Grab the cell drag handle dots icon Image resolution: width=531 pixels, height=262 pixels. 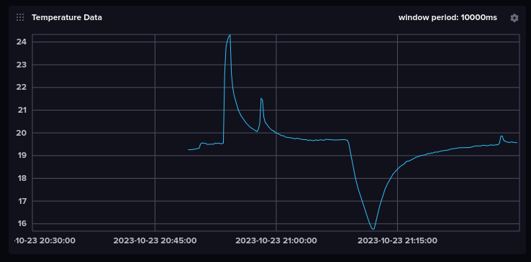(20, 17)
